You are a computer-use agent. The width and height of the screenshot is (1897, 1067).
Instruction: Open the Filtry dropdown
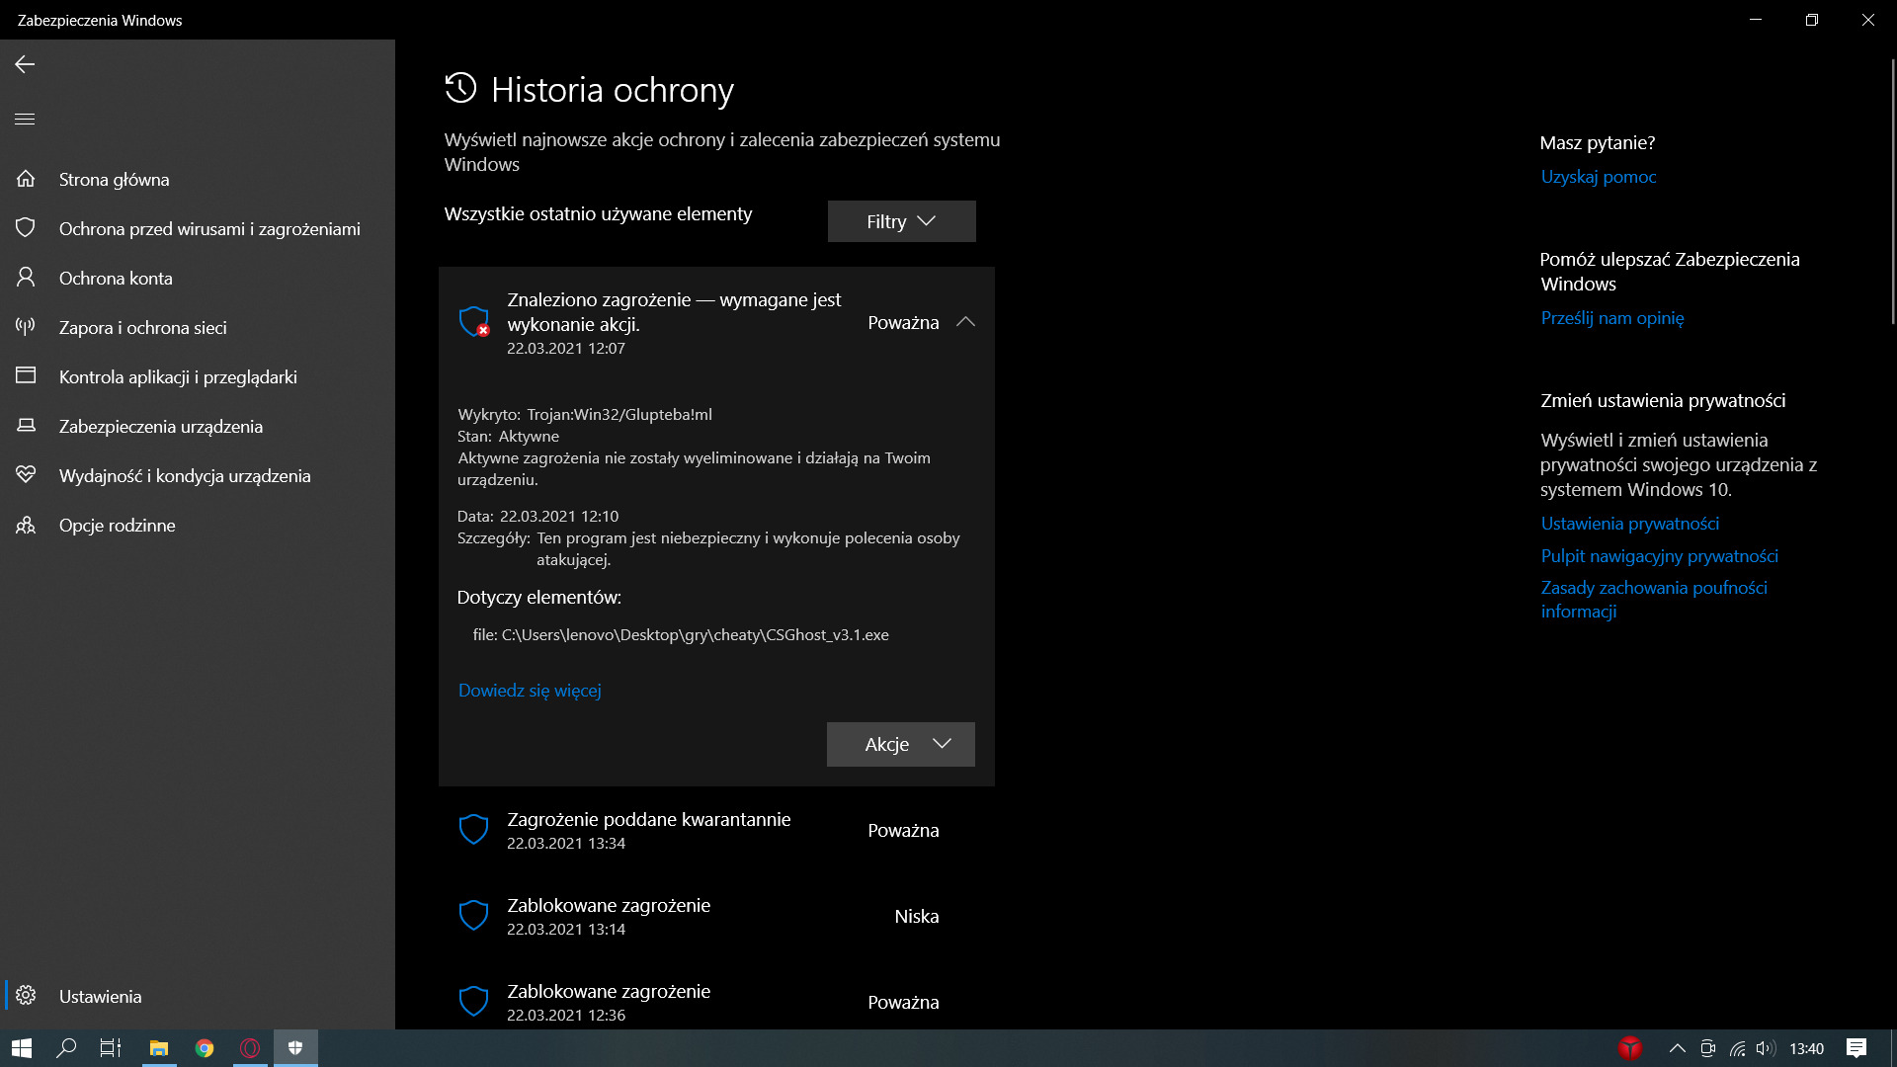coord(901,221)
